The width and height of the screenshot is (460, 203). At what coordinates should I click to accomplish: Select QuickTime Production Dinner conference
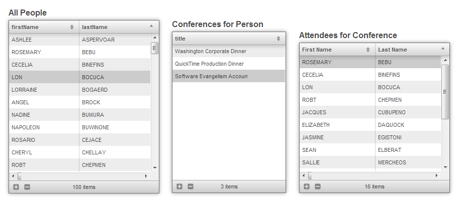coord(228,64)
